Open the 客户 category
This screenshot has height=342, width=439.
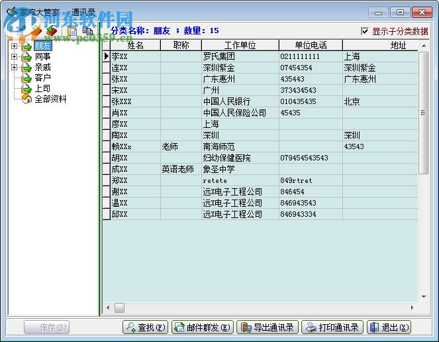42,78
